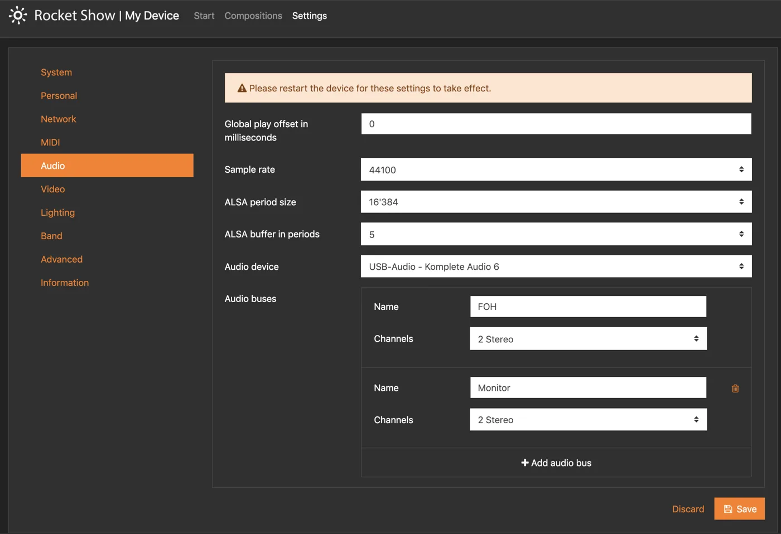
Task: Click the ALSA buffer in periods label
Action: pos(272,234)
